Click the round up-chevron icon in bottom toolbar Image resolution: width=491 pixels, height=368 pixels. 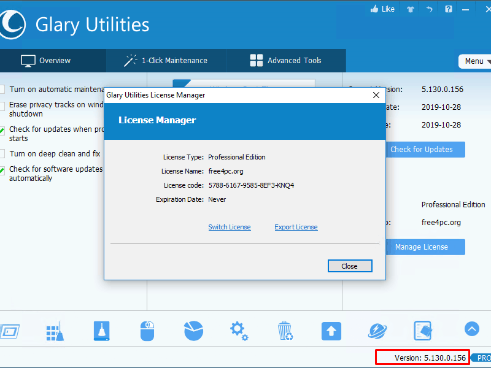(472, 329)
